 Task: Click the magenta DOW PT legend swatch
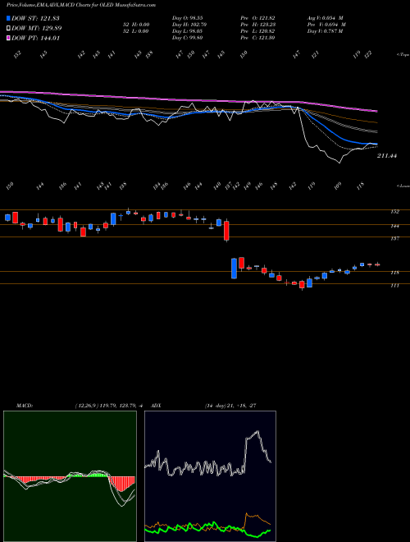(x=9, y=38)
